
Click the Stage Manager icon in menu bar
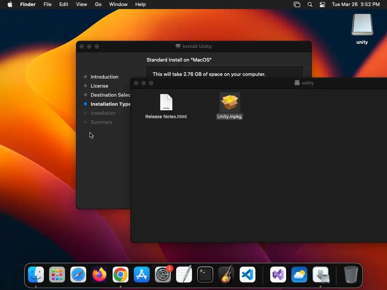297,5
